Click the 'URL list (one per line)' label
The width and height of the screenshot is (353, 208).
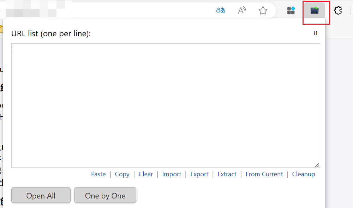pyautogui.click(x=51, y=34)
